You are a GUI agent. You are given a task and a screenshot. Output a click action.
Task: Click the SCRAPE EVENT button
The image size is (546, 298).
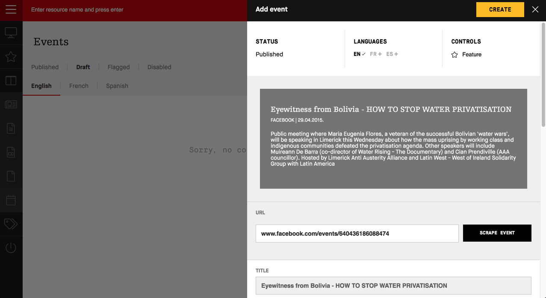tap(497, 233)
